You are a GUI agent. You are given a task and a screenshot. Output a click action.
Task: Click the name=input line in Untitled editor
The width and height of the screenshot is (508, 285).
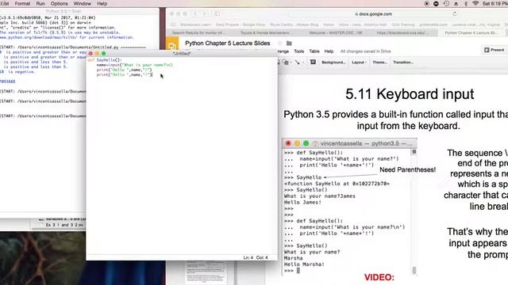click(134, 65)
